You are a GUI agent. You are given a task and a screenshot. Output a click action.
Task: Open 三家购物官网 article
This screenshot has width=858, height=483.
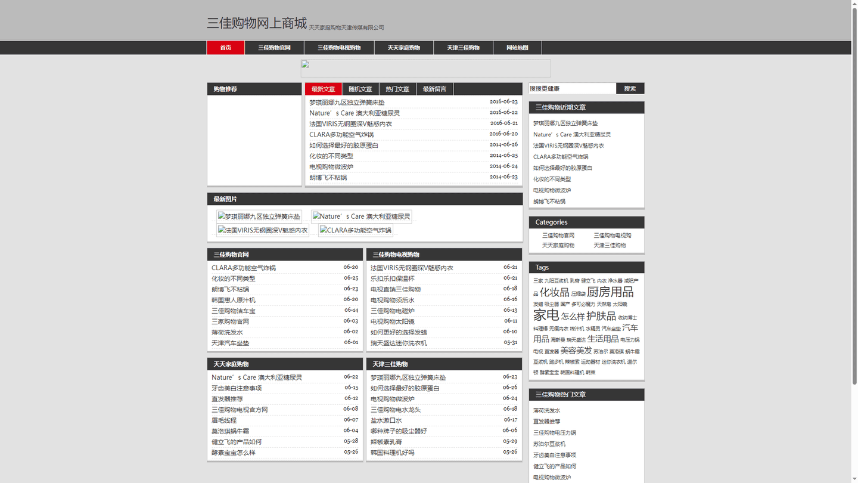pyautogui.click(x=231, y=321)
